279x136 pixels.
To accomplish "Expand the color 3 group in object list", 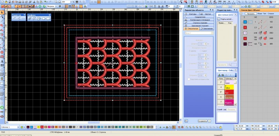I will click(242, 33).
